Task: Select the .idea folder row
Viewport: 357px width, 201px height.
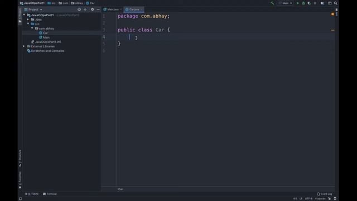Action: (x=61, y=20)
